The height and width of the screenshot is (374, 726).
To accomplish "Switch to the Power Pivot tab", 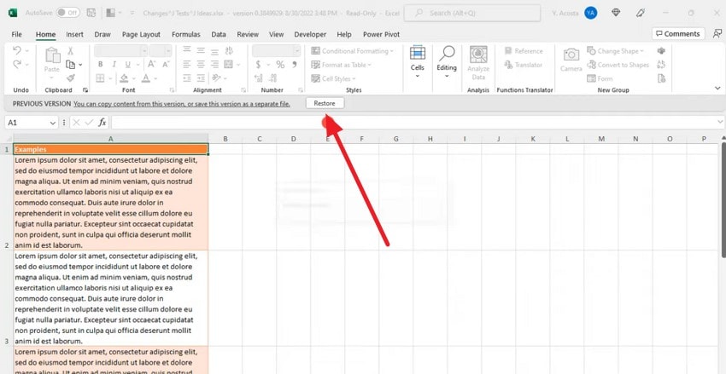I will click(381, 34).
